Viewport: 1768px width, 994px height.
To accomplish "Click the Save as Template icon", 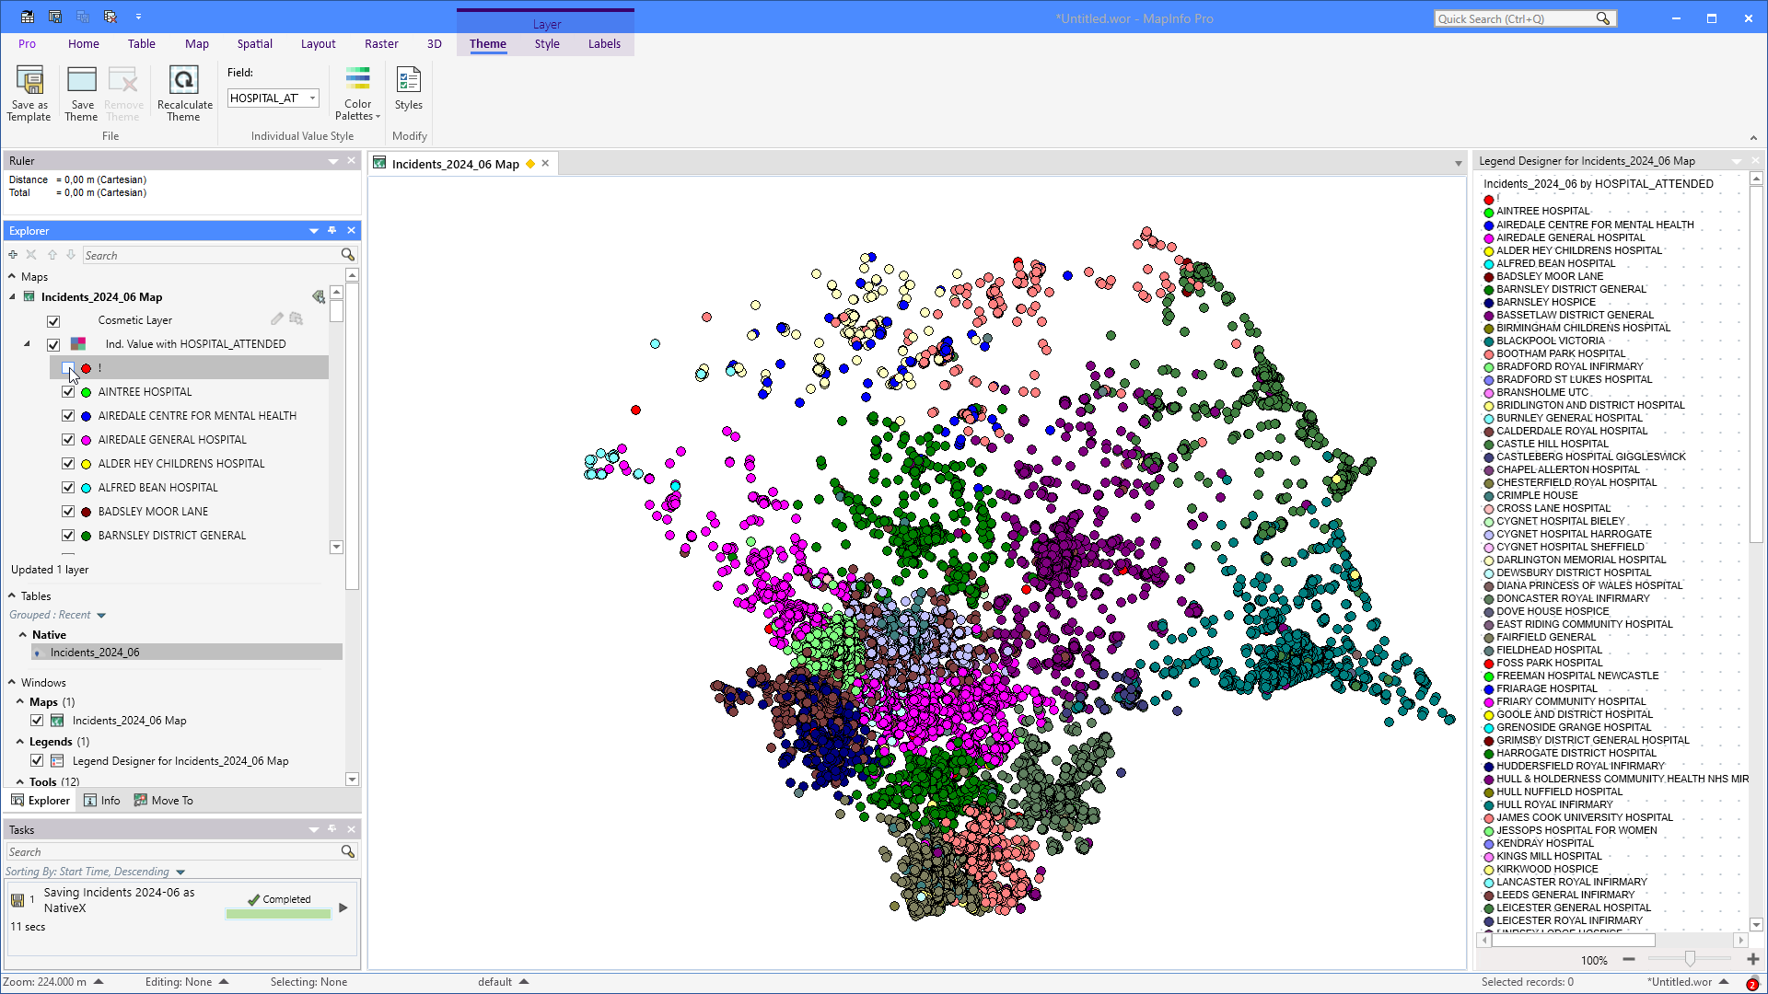I will 29,83.
